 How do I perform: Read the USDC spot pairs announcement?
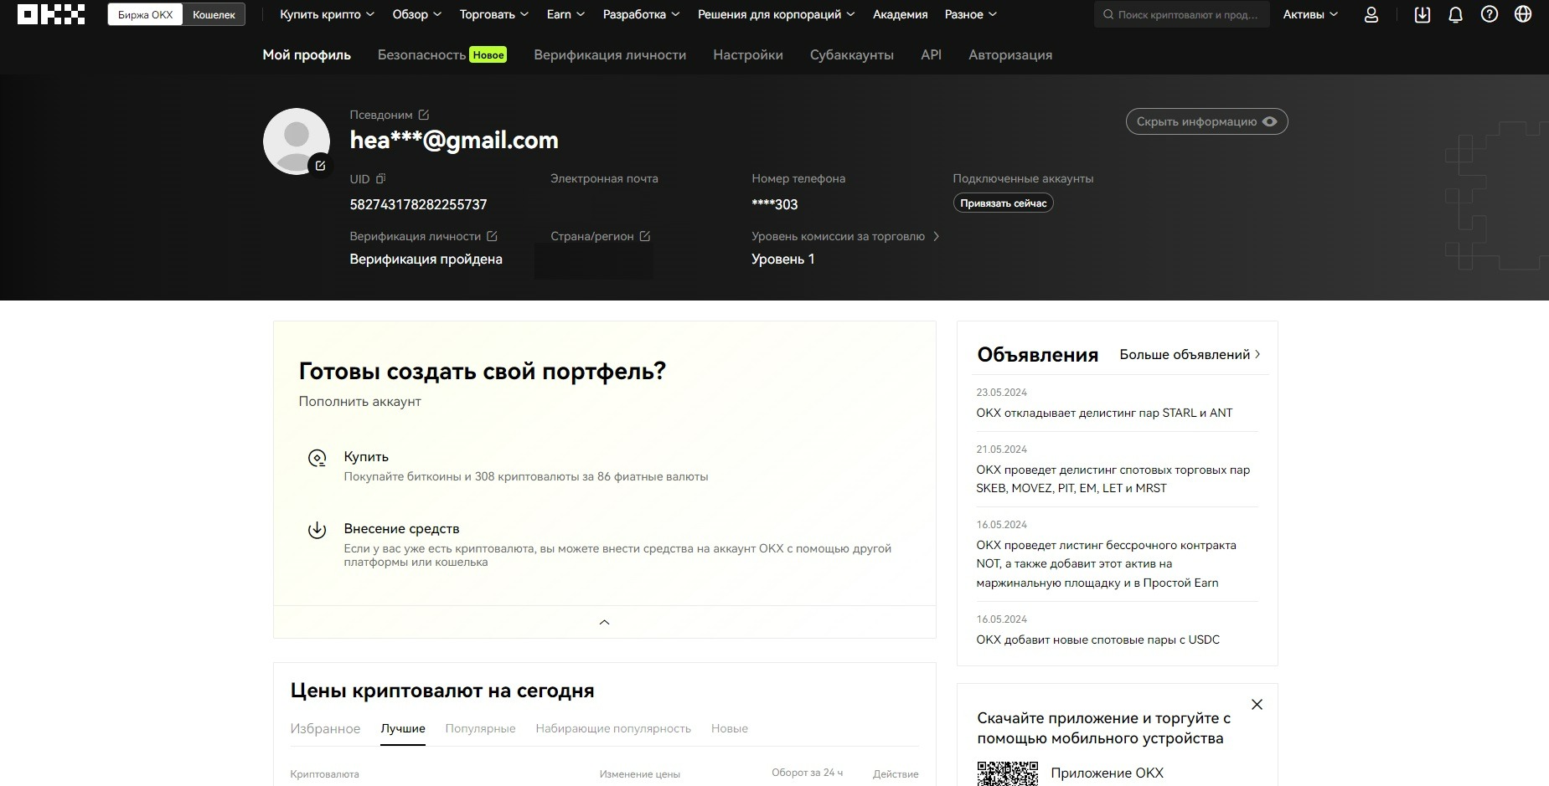(1097, 640)
